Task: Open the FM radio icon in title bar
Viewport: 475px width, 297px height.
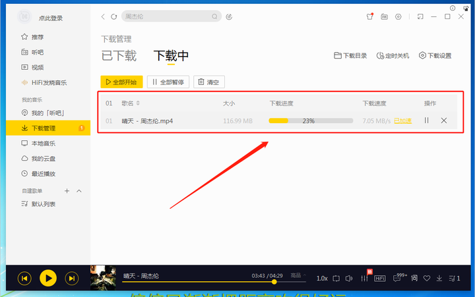Action: 384,16
